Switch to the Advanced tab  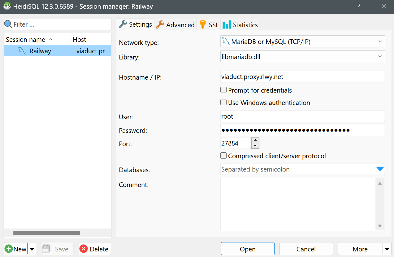click(175, 25)
